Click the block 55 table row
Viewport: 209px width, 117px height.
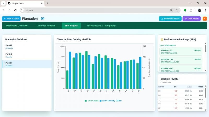pyautogui.click(x=181, y=108)
